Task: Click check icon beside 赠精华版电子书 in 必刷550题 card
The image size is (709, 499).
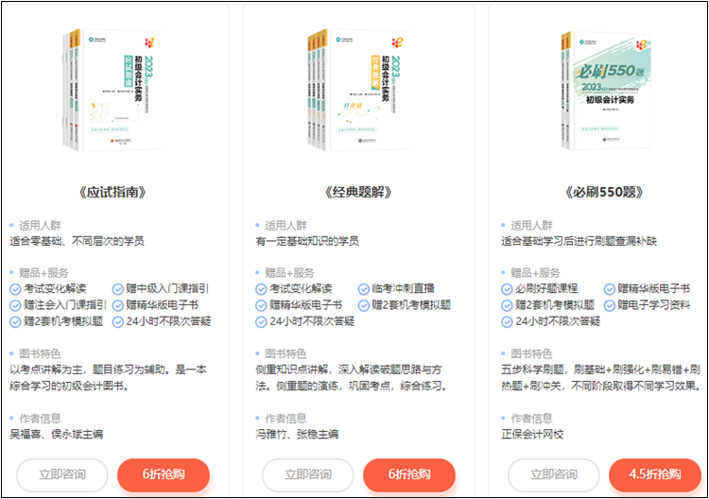Action: [610, 289]
